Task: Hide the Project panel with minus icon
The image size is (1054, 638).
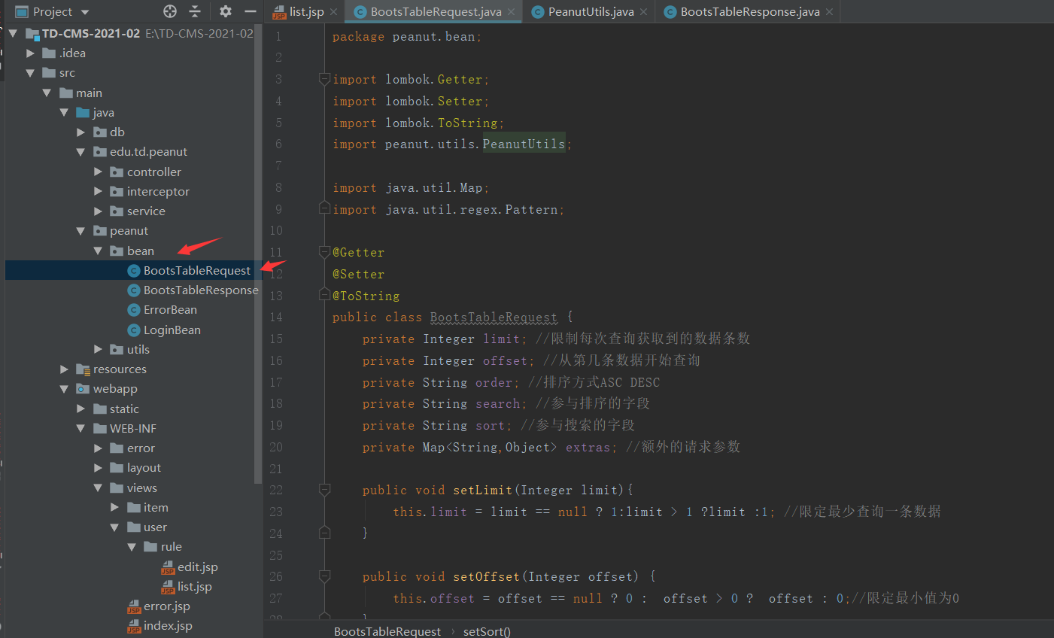Action: [251, 11]
